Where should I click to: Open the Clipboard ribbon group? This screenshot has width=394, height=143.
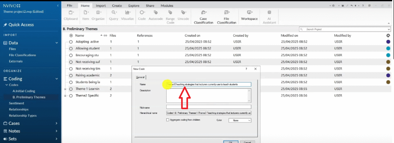click(x=71, y=15)
